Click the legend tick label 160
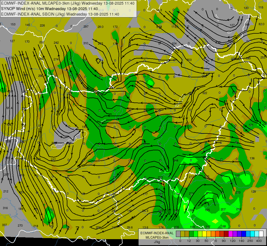Screen dimensions: 267x246 pos(241,241)
